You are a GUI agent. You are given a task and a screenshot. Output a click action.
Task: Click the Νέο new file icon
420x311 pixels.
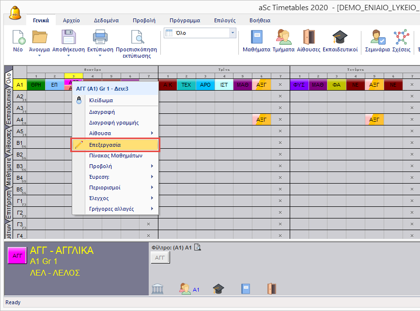pos(18,38)
